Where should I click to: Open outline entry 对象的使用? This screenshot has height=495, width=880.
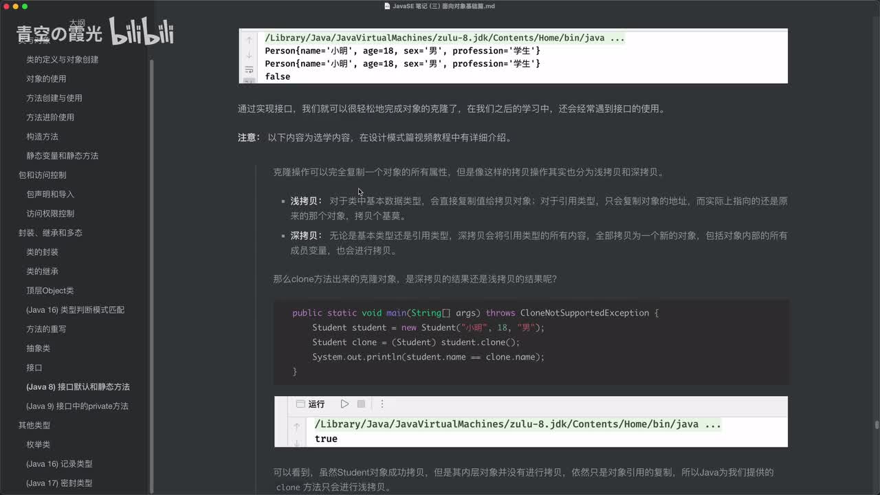click(x=46, y=79)
